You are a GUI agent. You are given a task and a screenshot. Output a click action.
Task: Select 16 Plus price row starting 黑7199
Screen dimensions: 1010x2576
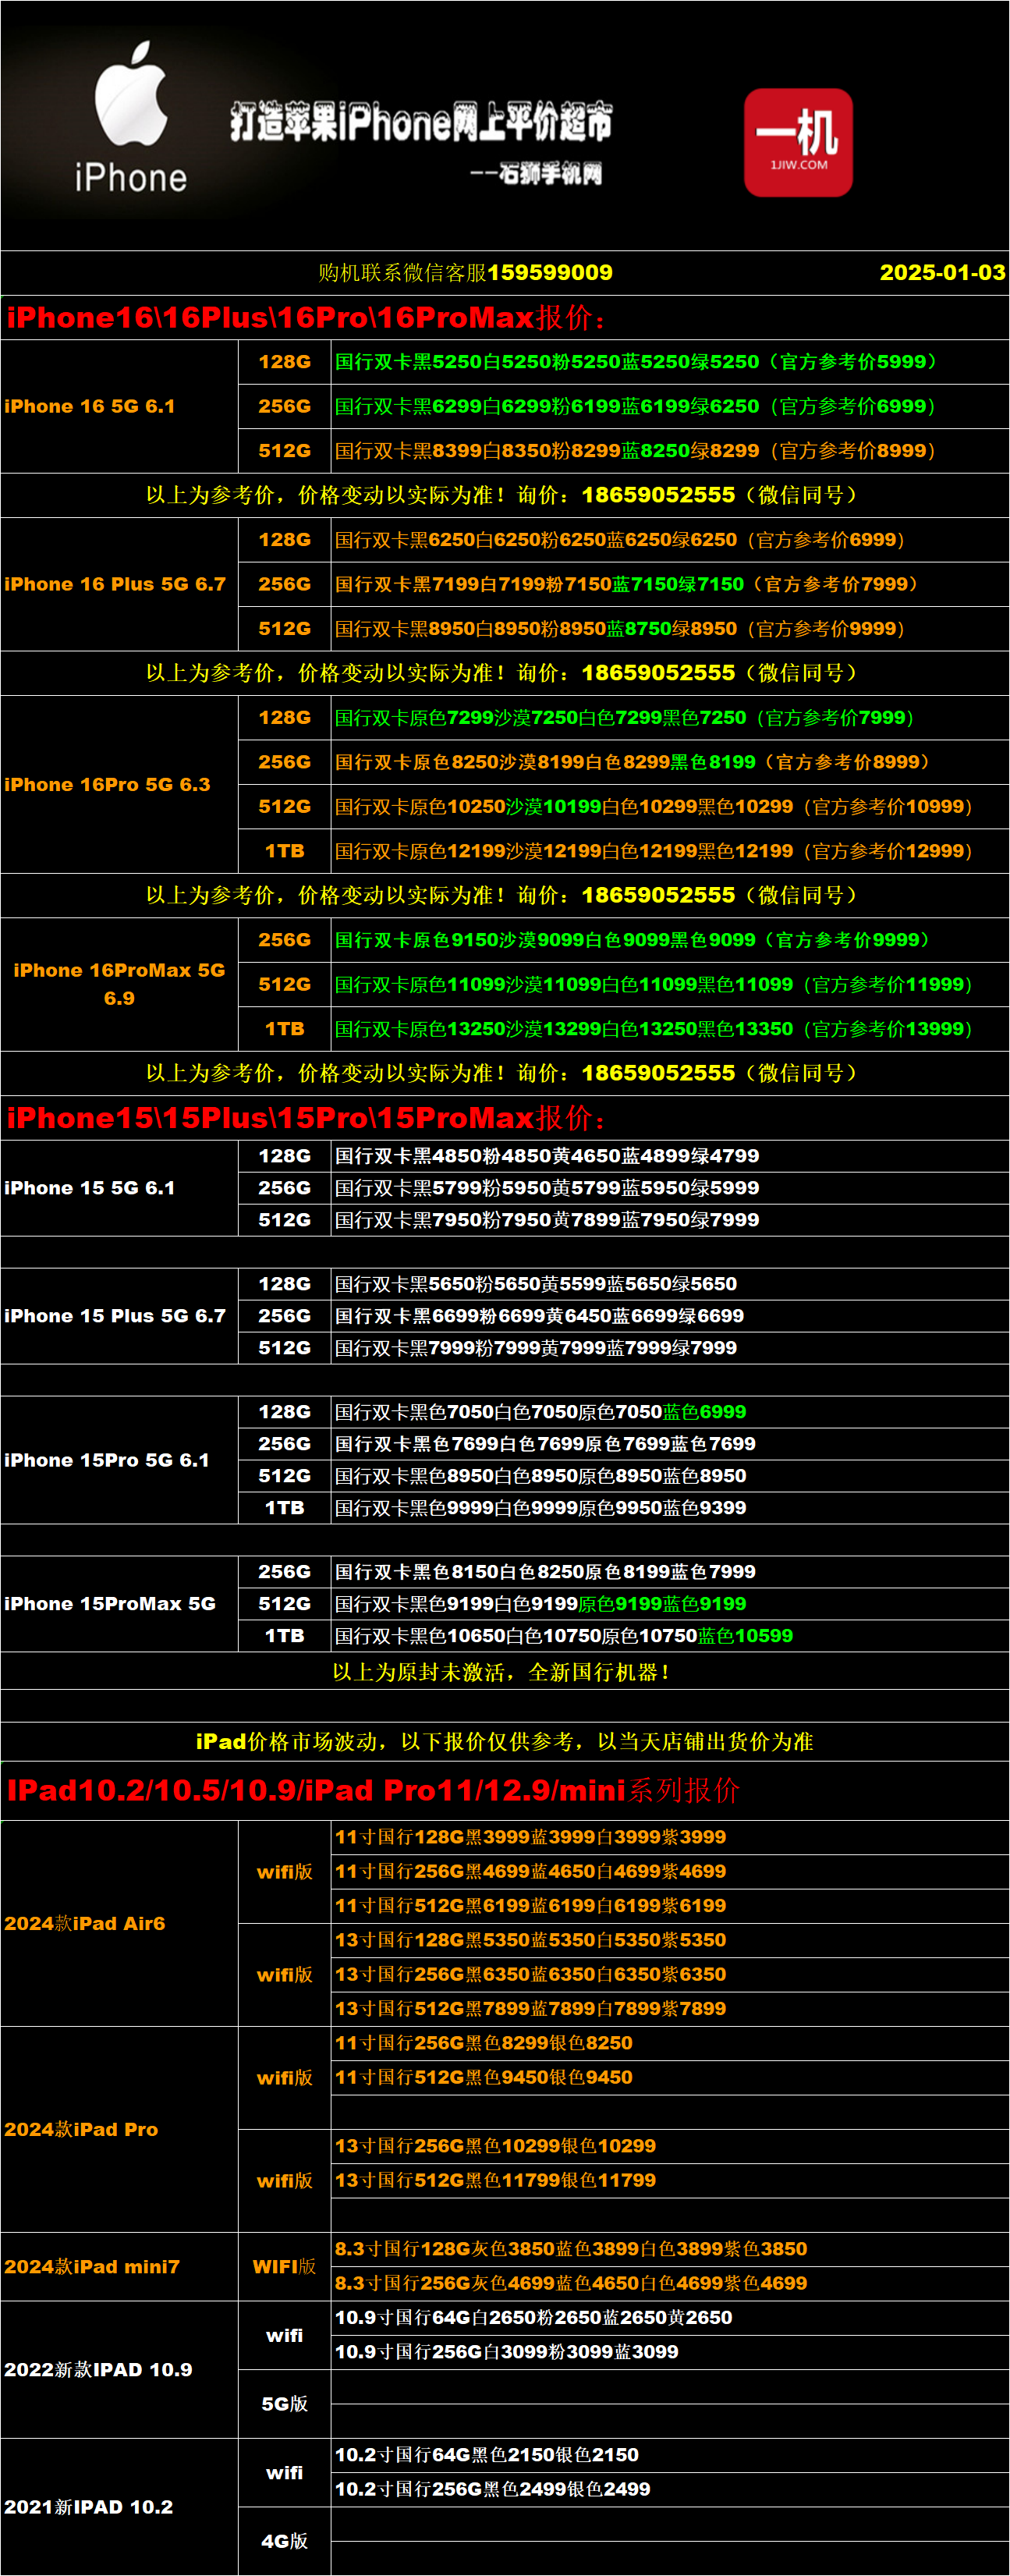669,584
